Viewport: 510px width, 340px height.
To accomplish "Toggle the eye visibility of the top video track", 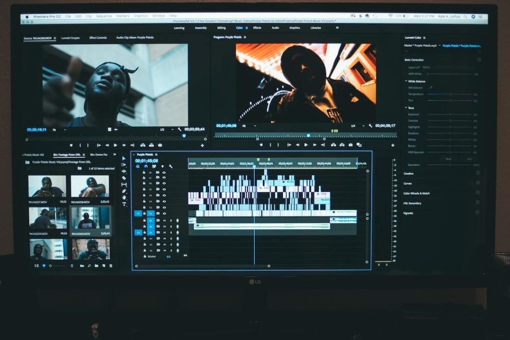I will tap(164, 172).
